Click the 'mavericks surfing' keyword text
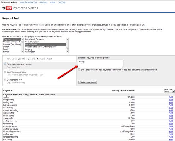This screenshot has height=141, width=175. (x=11, y=110)
